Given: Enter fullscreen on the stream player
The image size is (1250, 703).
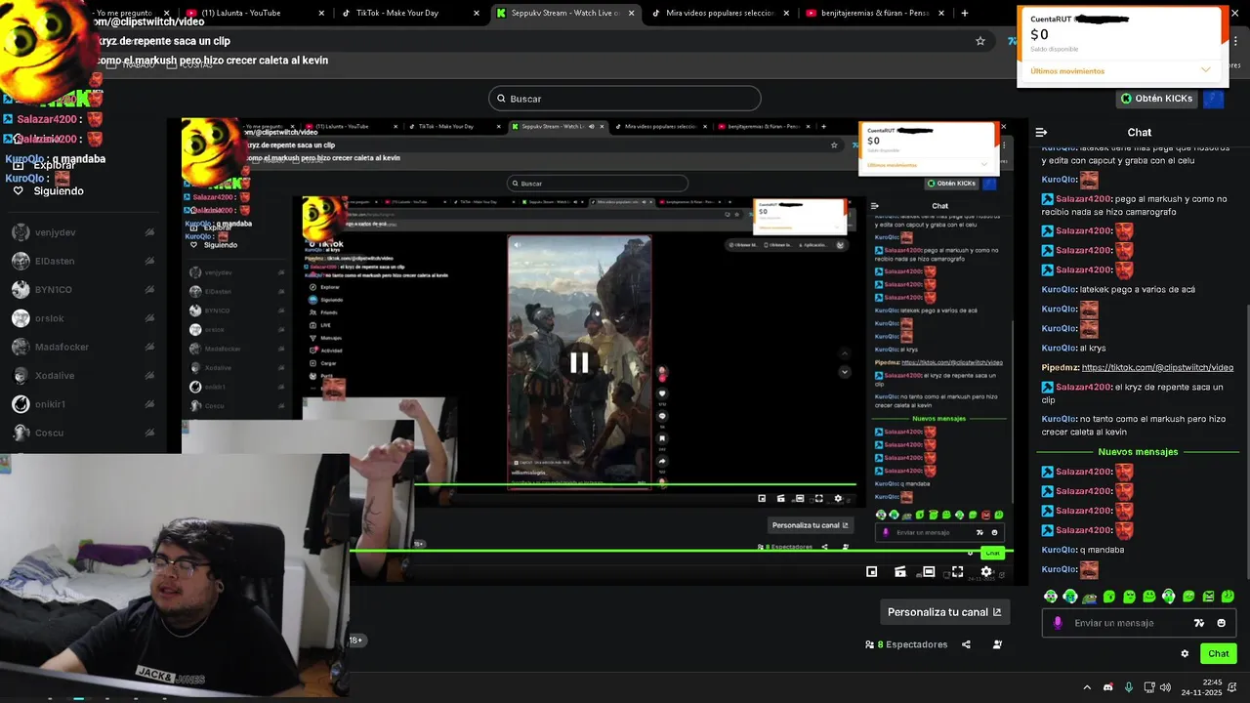Looking at the screenshot, I should pos(957,572).
